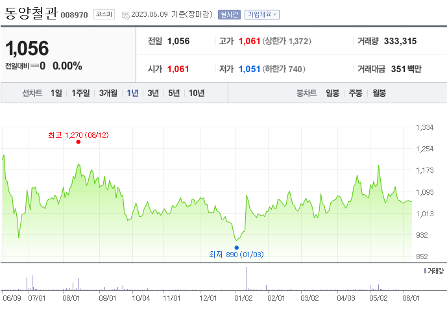Open the 기업개요 dropdown

click(x=261, y=14)
